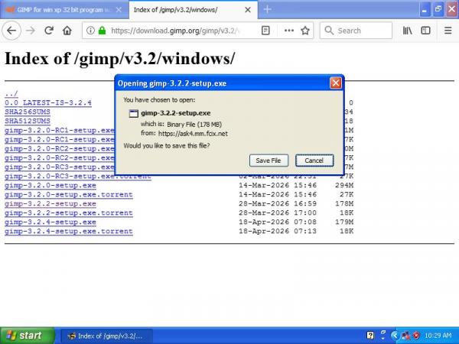459x344 pixels.
Task: Open a new tab with plus button
Action: click(267, 10)
